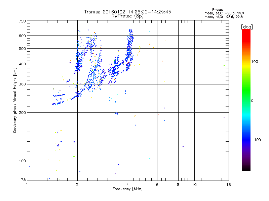Click the x-axis '8' tick label
The width and height of the screenshot is (269, 201).
[x=178, y=185]
